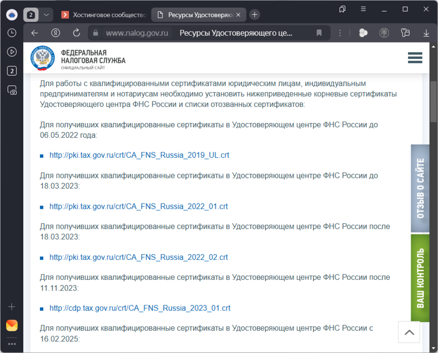The height and width of the screenshot is (353, 438).
Task: Open the sidebar video play icon
Action: click(12, 52)
